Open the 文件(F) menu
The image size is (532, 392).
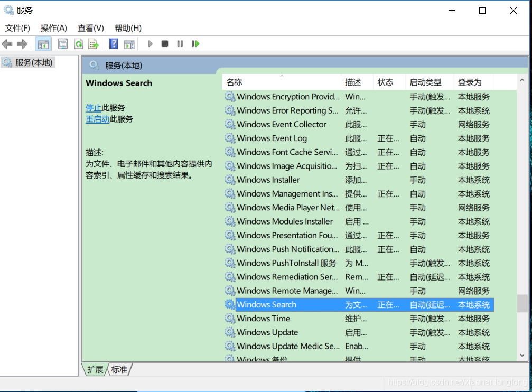(x=17, y=28)
